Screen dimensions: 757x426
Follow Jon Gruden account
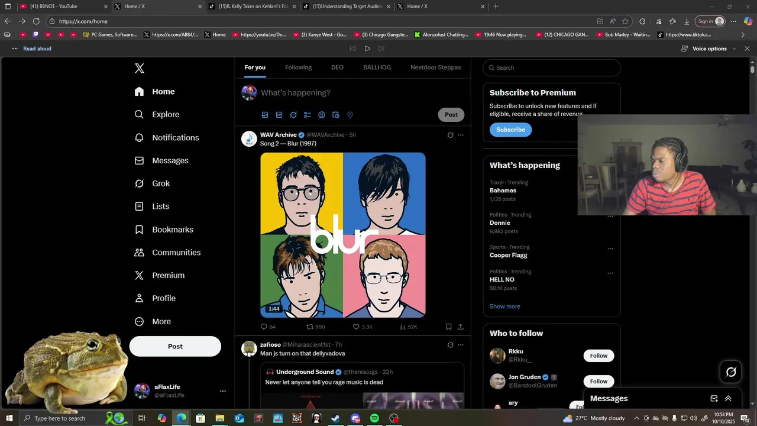coord(599,381)
